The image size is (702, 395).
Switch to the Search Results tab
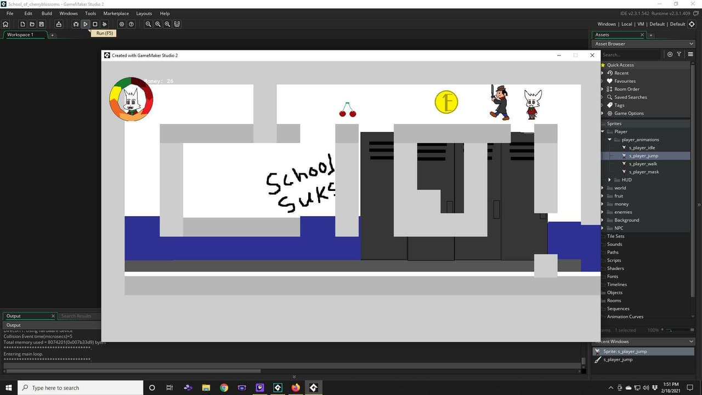click(76, 316)
